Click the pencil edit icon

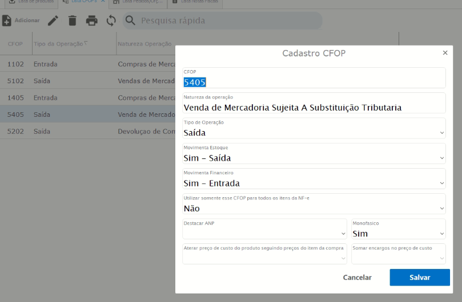tap(53, 21)
